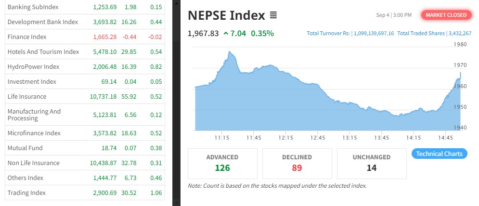Click the Unchanged stocks count box

[371, 163]
